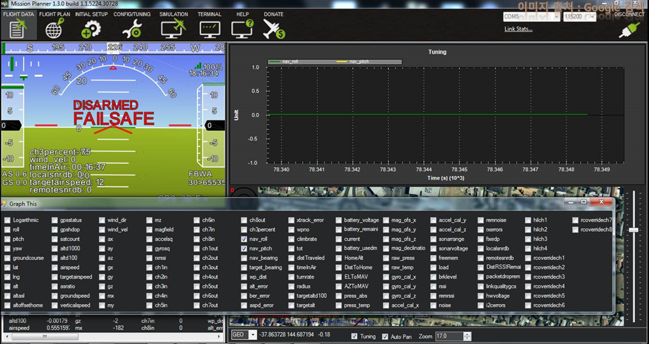Screen dimensions: 649x344
Task: Click the Zoom 17.0 stepper arrows
Action: click(x=467, y=336)
